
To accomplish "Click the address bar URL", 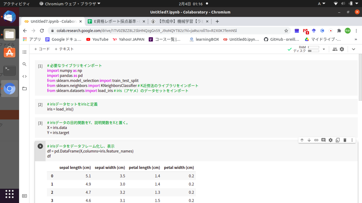I will [x=147, y=31].
